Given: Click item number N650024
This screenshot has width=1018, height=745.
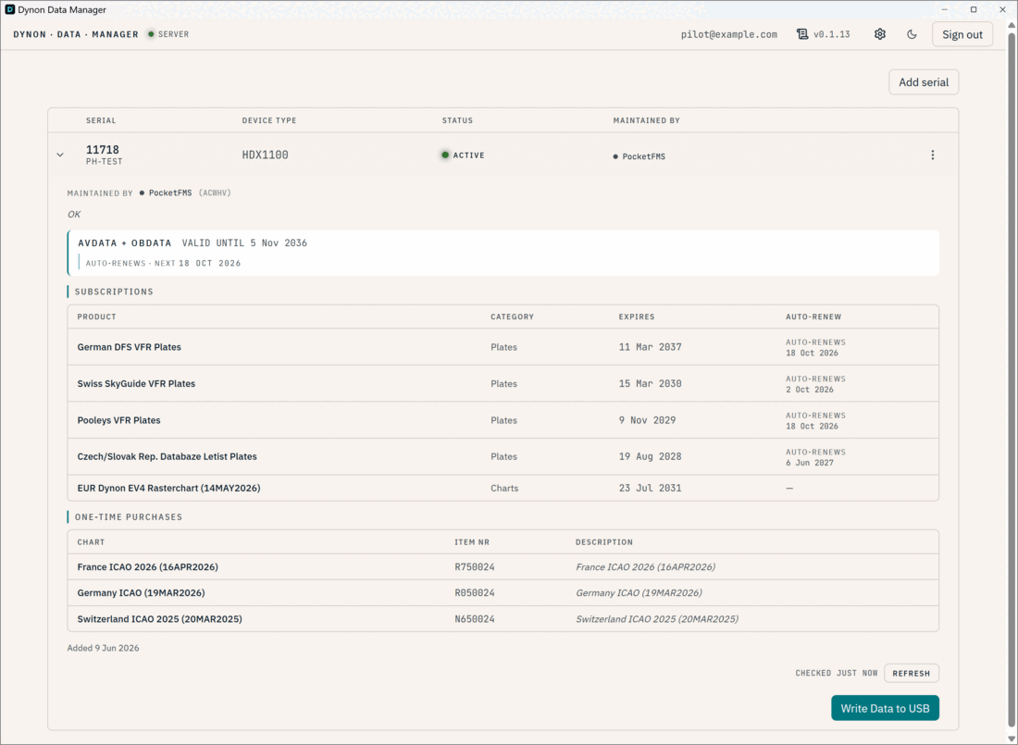Looking at the screenshot, I should coord(475,619).
